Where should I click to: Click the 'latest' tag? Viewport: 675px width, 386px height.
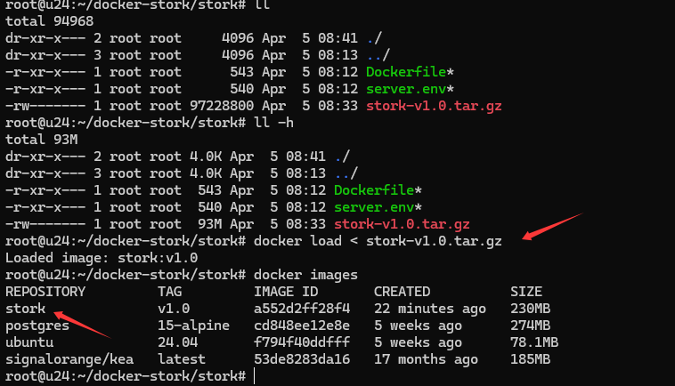(182, 359)
